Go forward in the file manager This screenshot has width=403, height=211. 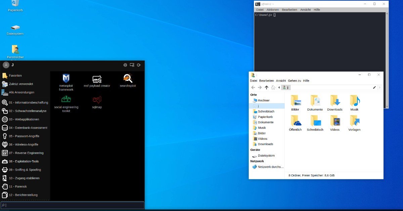pos(260,87)
